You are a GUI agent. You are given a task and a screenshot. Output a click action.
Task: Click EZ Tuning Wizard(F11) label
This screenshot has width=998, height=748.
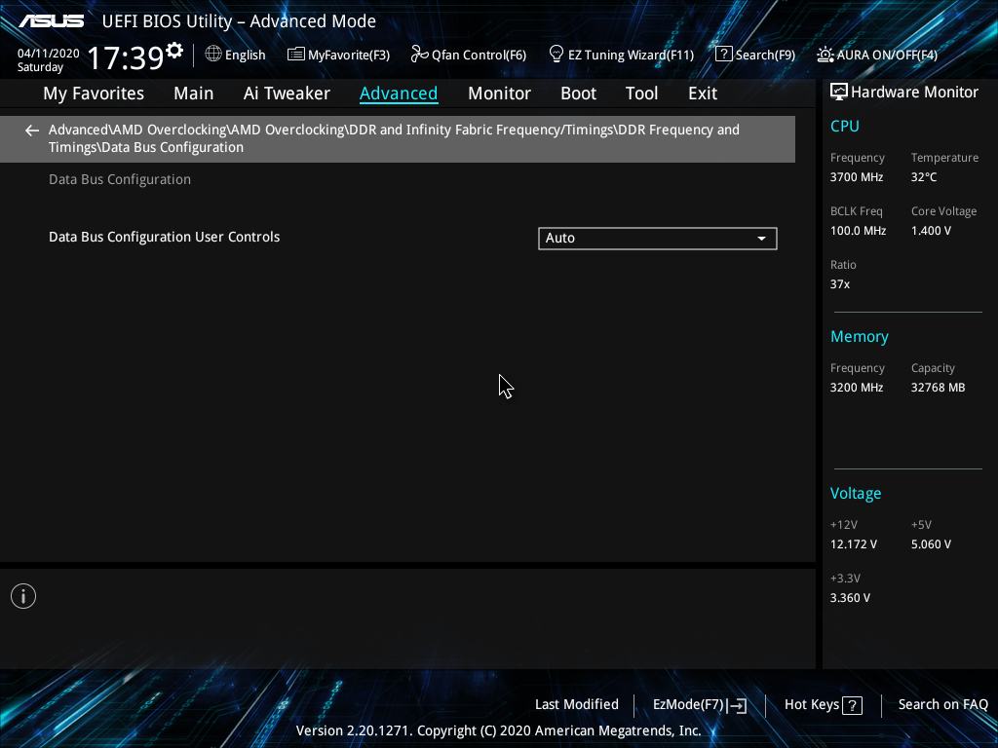click(631, 56)
